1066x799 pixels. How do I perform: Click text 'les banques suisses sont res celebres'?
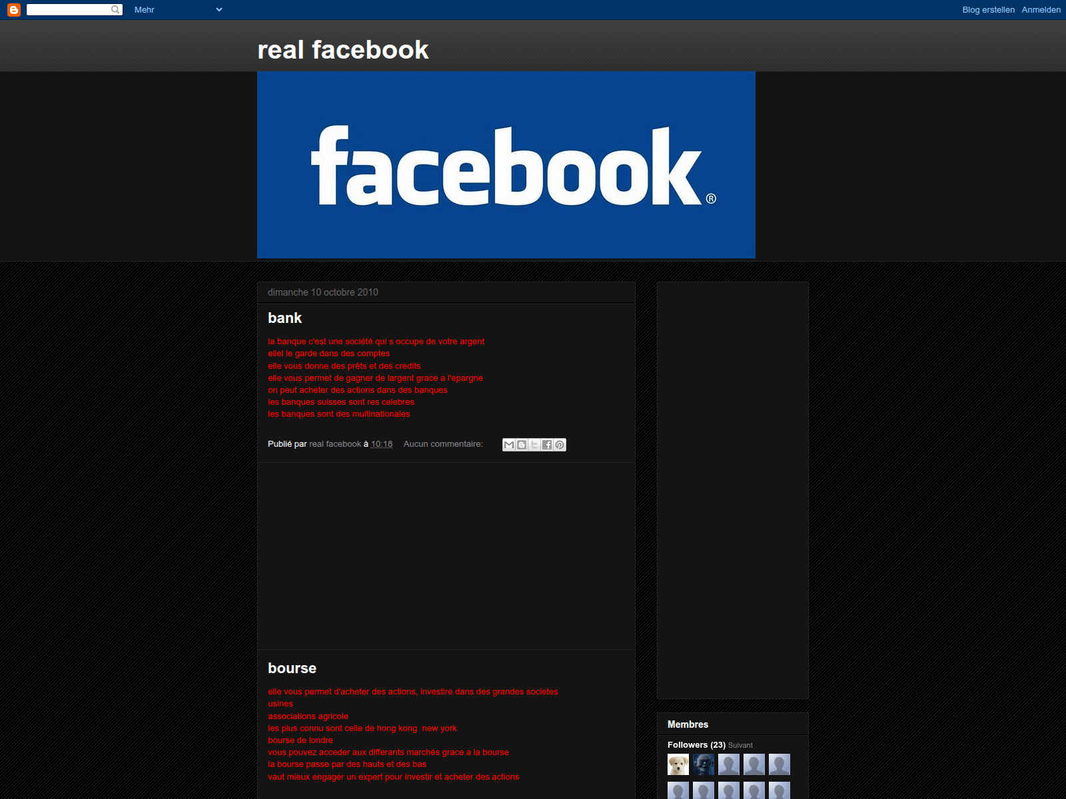pyautogui.click(x=341, y=402)
